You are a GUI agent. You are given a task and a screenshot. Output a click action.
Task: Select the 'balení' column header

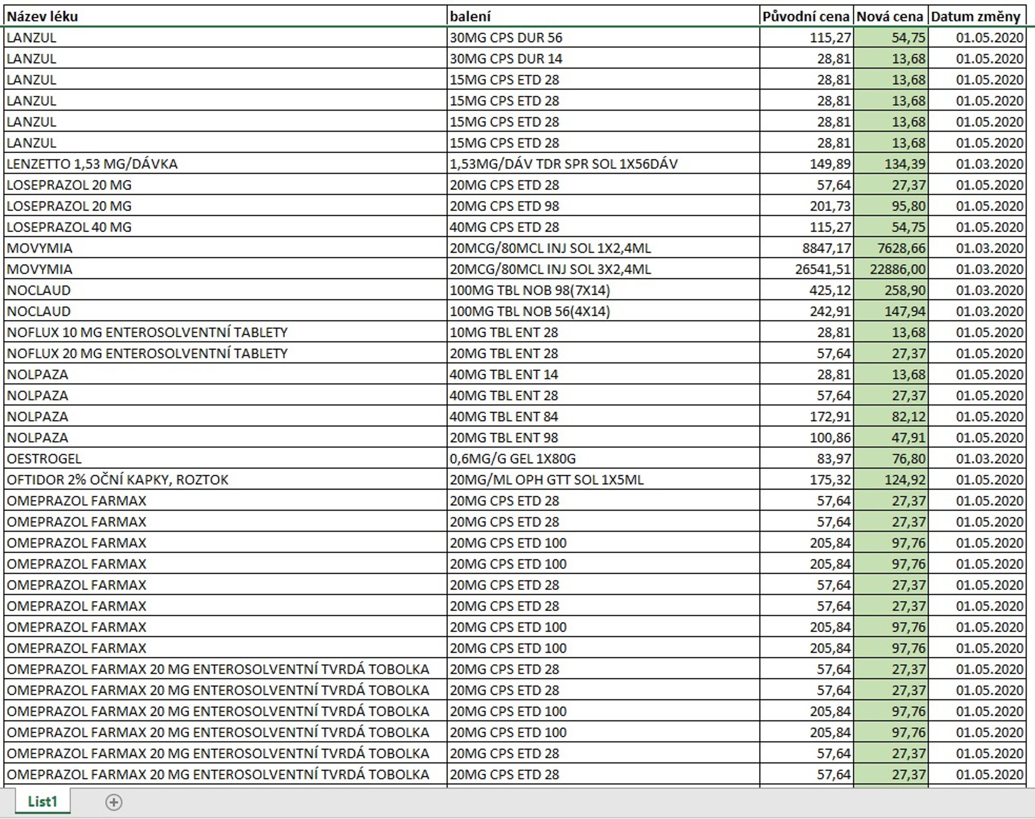click(x=603, y=16)
